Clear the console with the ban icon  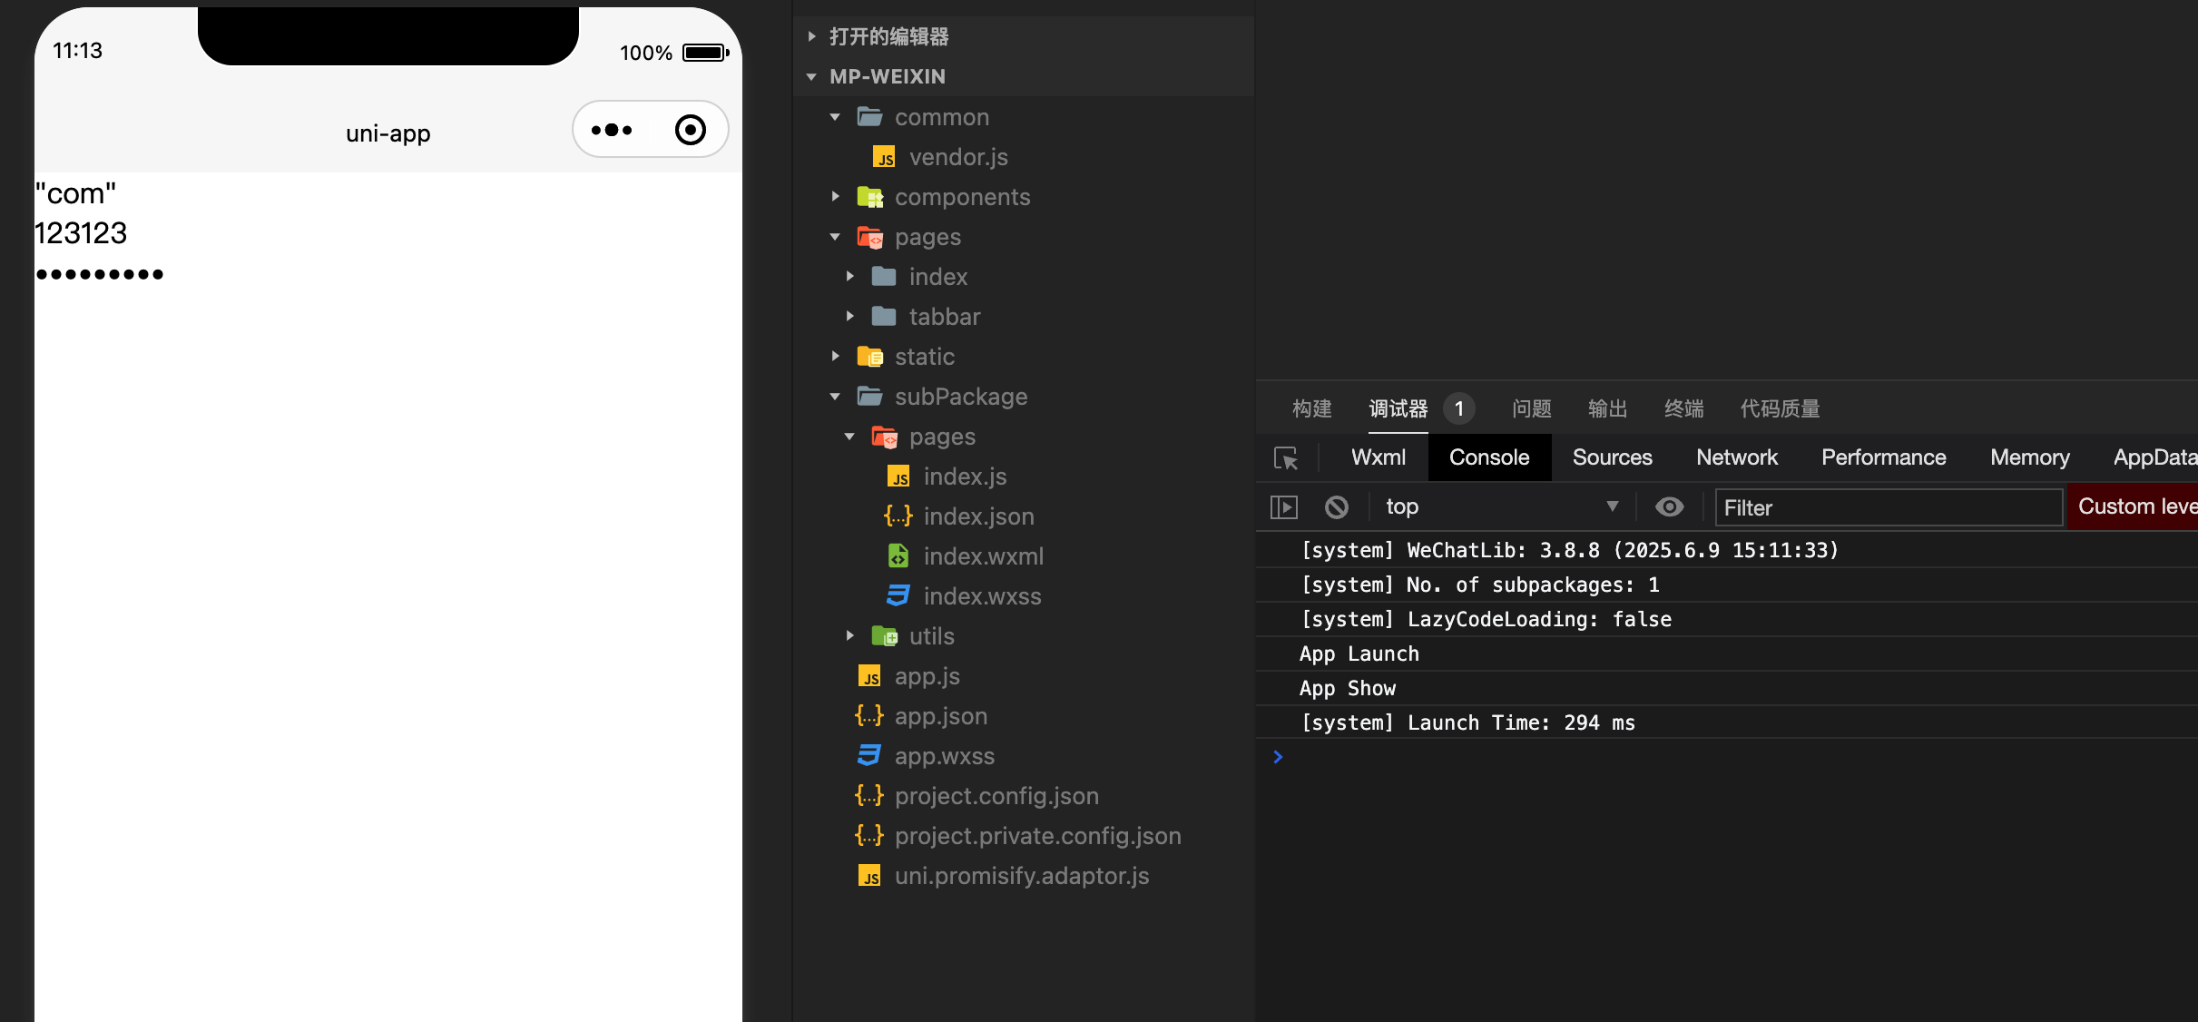(1336, 506)
